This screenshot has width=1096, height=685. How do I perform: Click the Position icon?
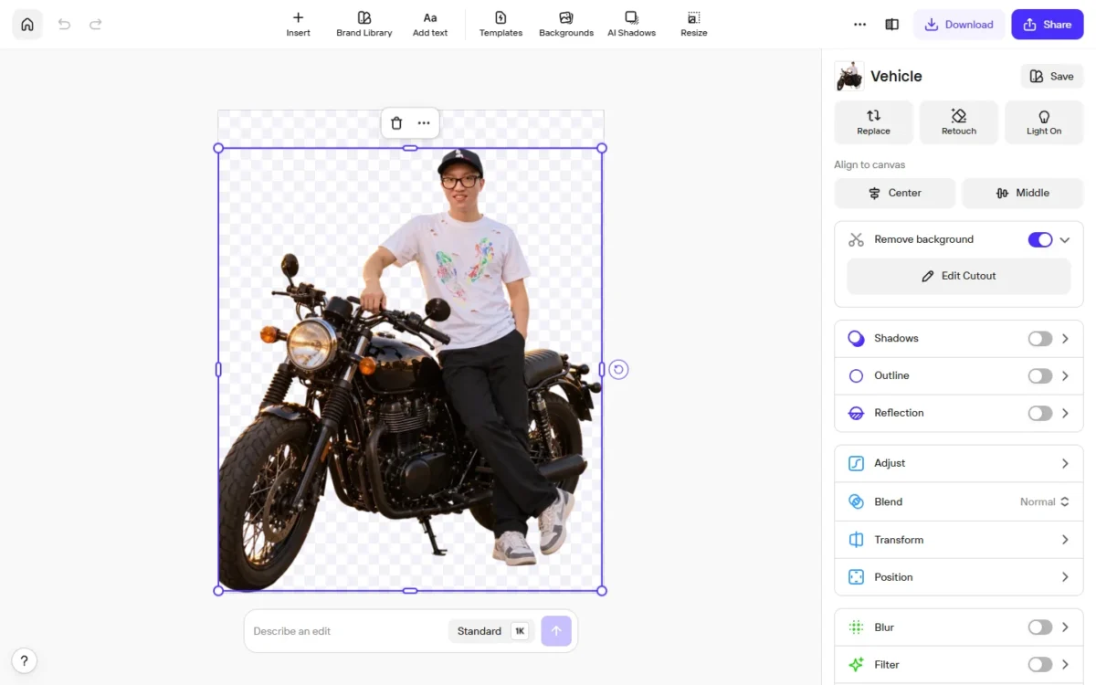pos(856,577)
